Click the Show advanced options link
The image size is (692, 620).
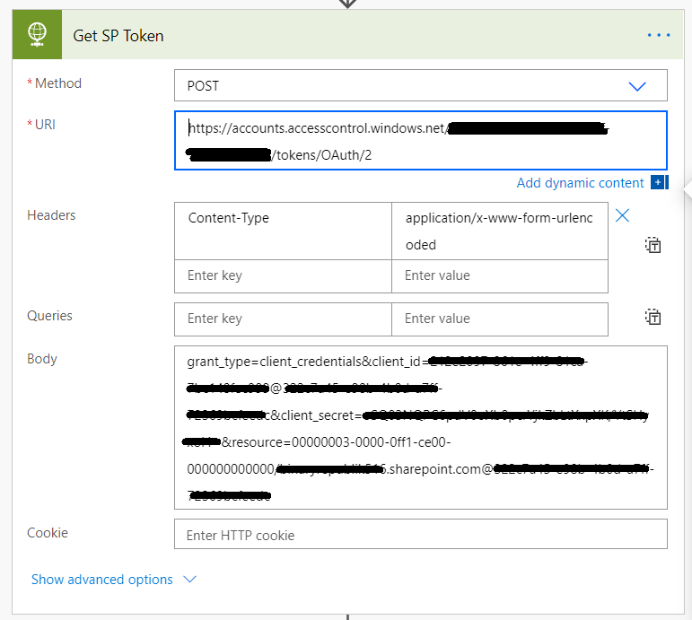click(x=102, y=580)
